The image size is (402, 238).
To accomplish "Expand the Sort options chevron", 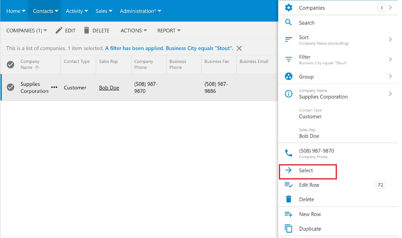I will (x=390, y=39).
